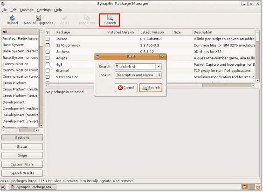Toggle the checkbox for package 4digits
Viewport: 263px width, 192px height.
48,58
